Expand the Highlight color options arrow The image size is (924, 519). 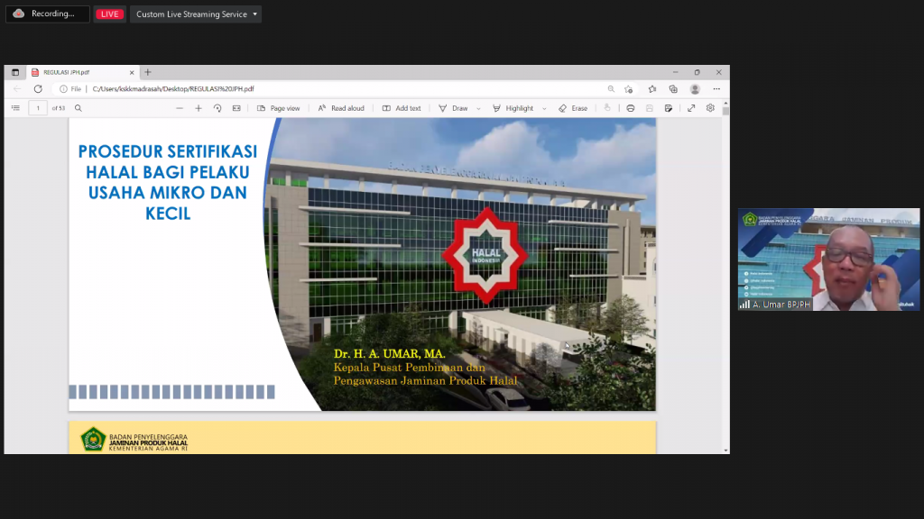544,108
